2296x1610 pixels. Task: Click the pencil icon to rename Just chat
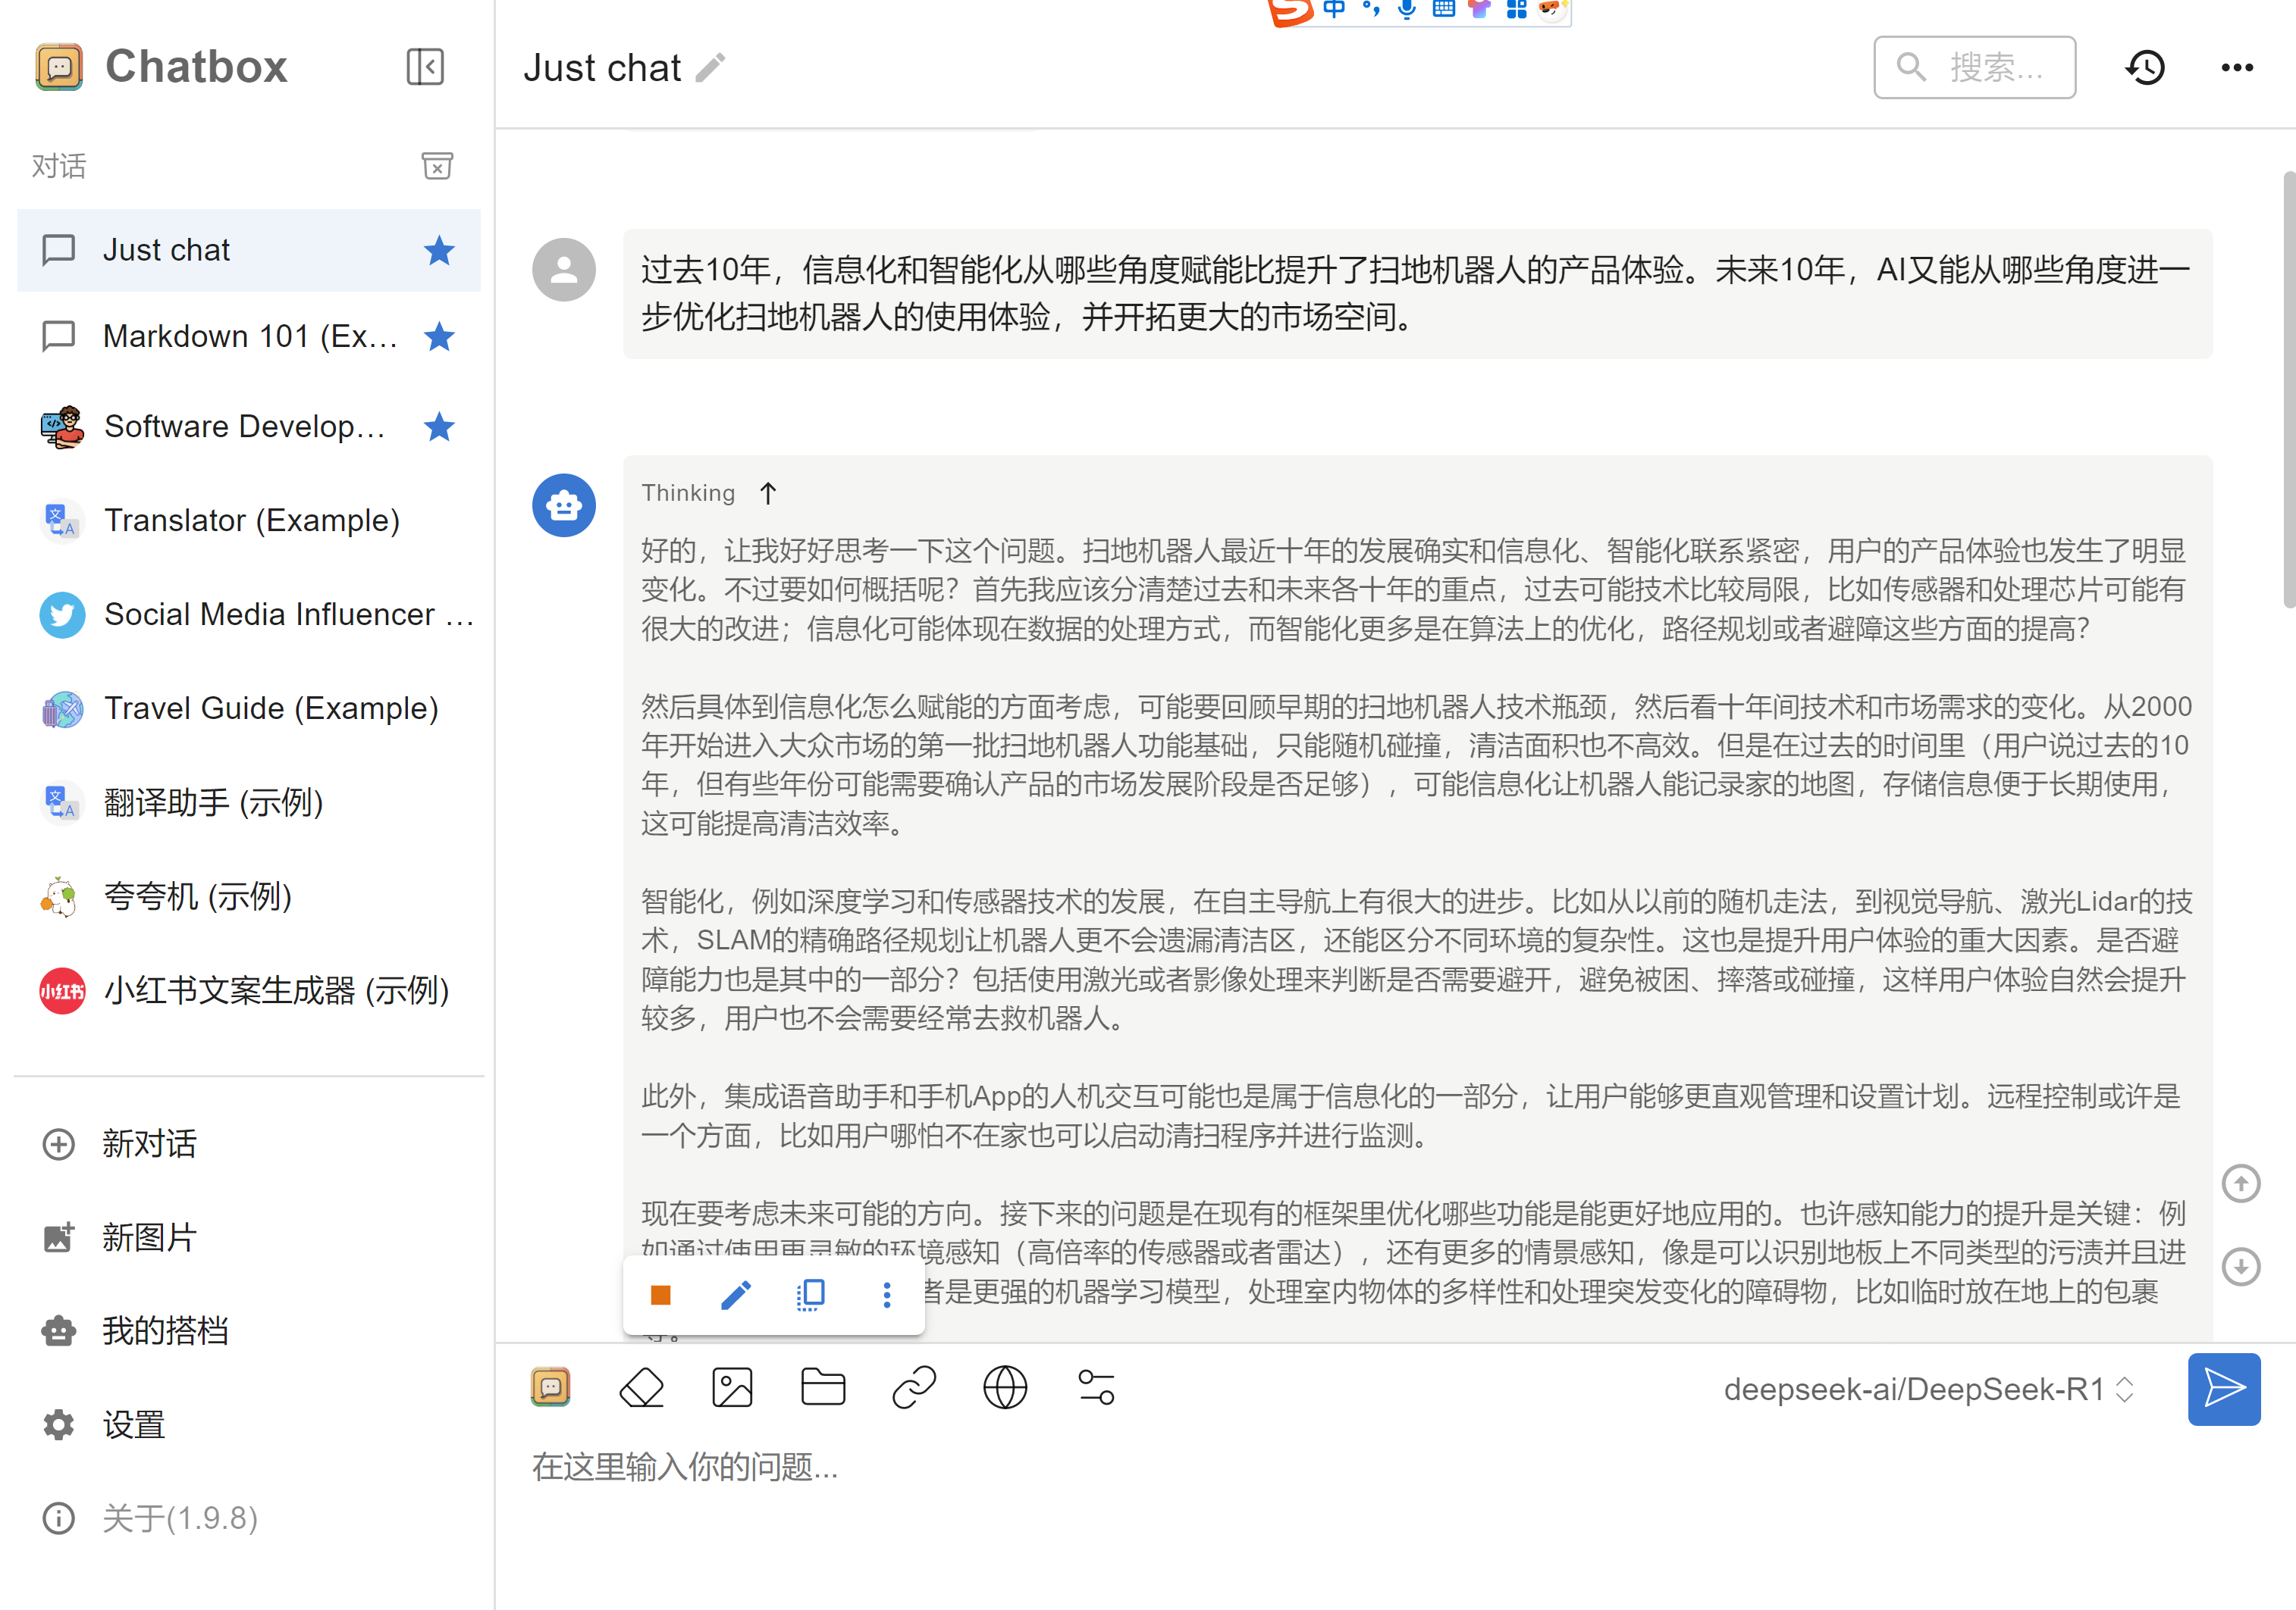[711, 68]
